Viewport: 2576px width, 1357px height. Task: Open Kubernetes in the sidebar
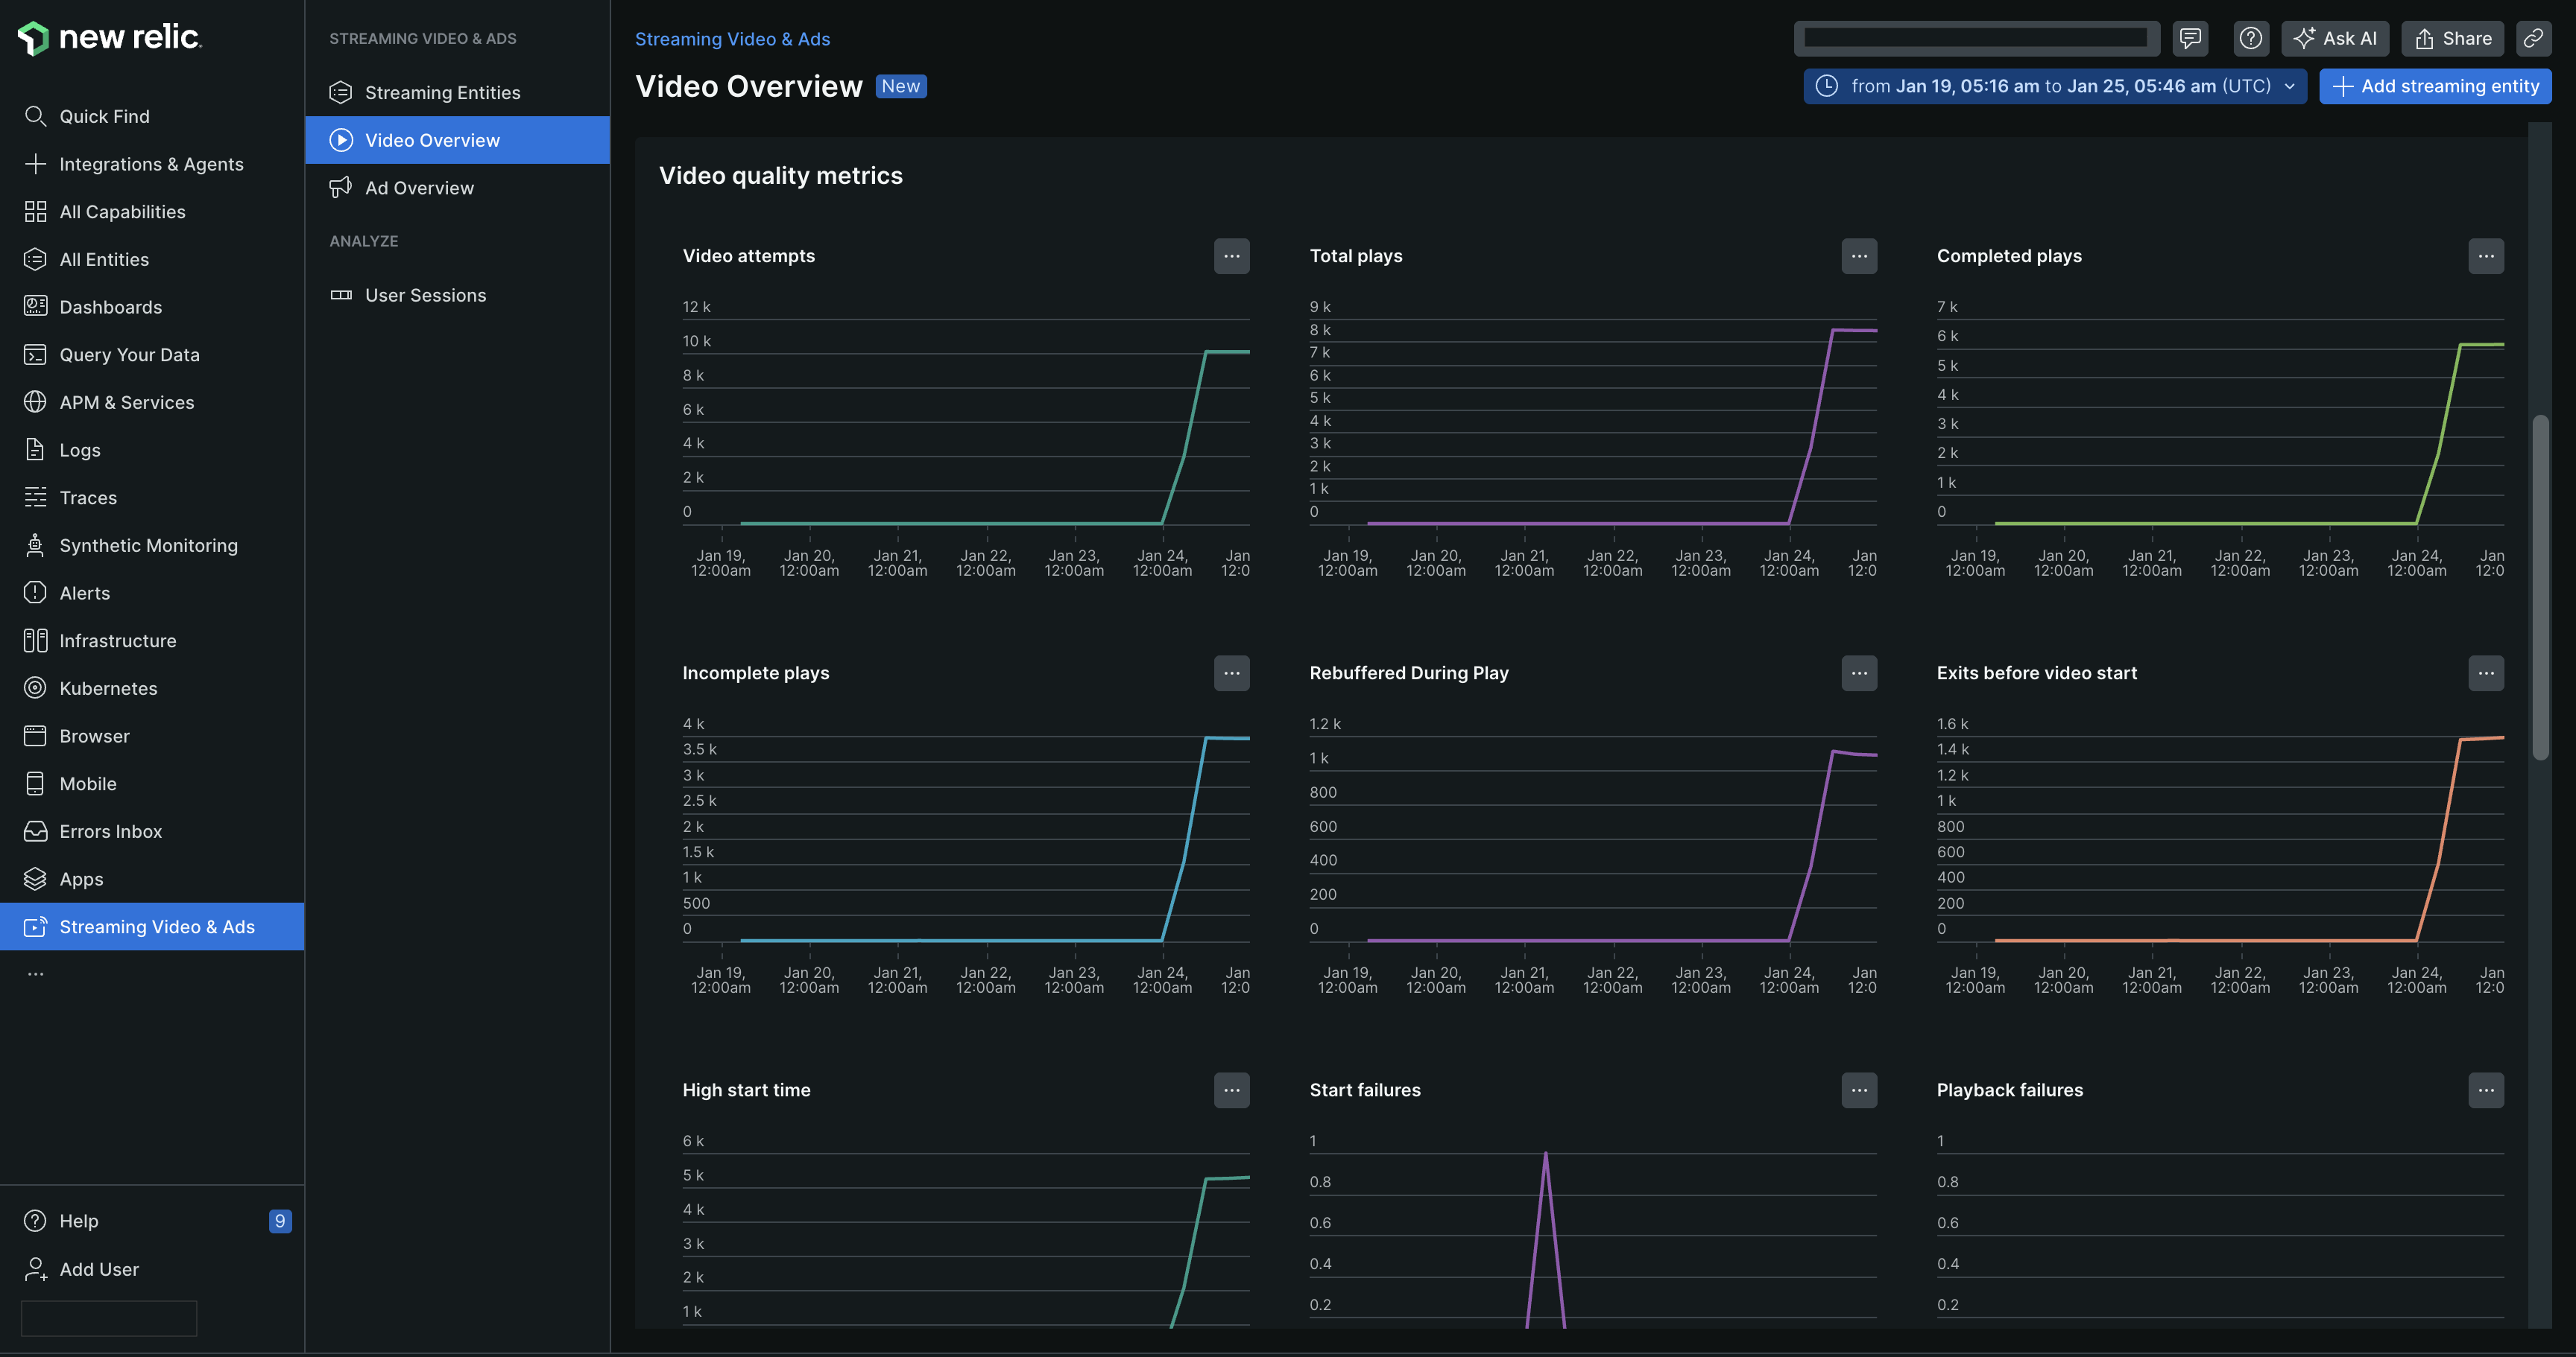pyautogui.click(x=108, y=688)
